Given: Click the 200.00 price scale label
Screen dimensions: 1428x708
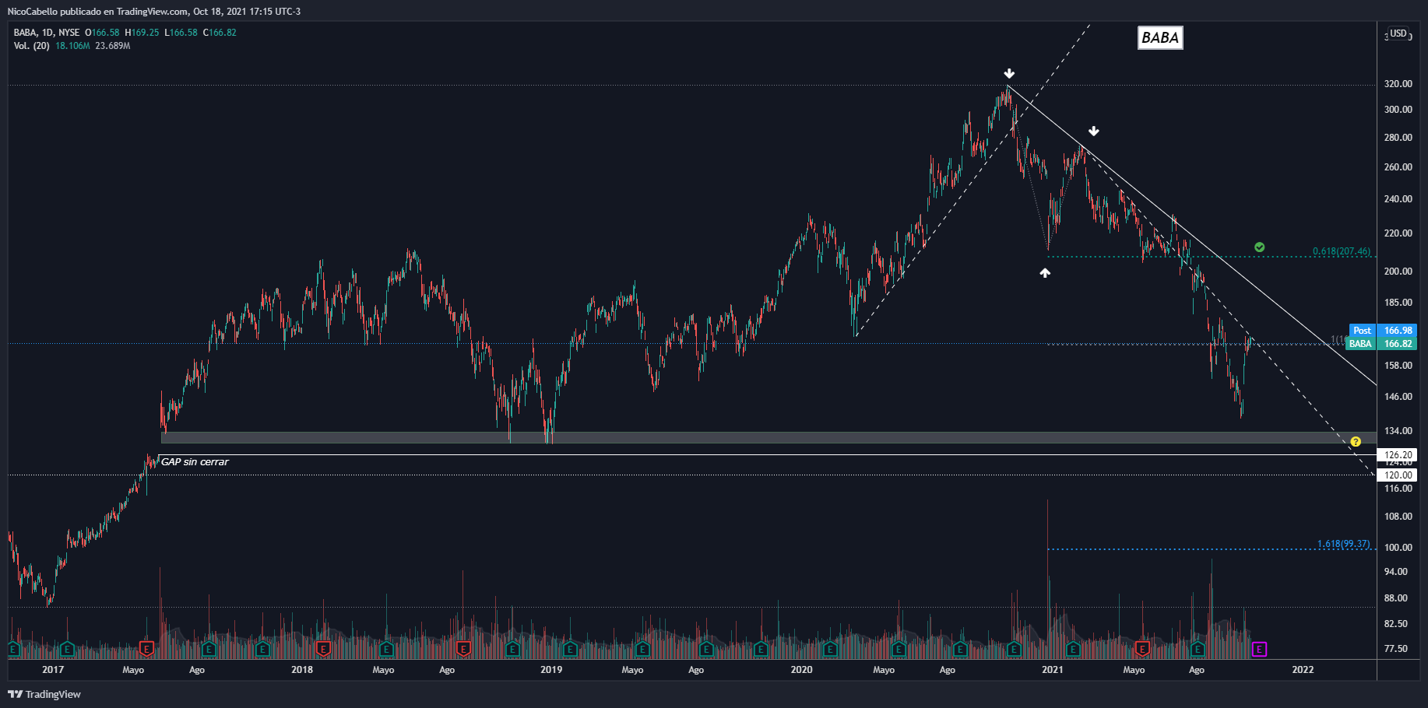Looking at the screenshot, I should (x=1398, y=272).
